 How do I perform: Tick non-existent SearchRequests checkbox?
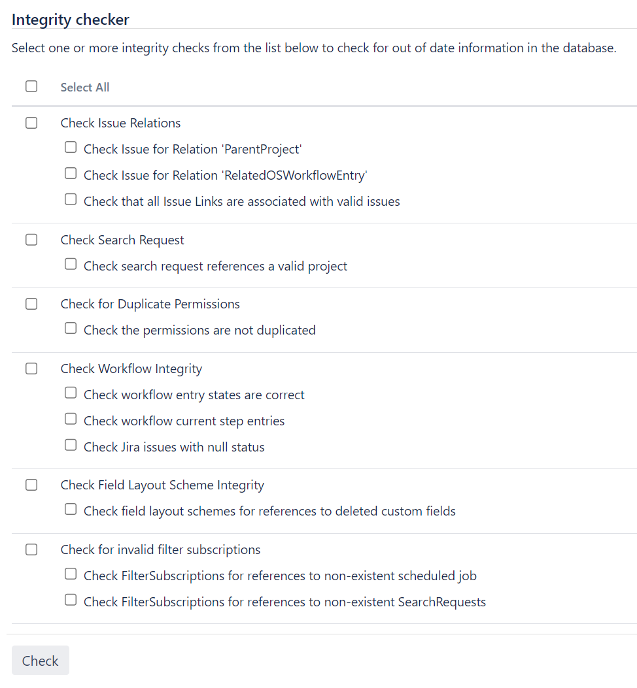click(71, 600)
